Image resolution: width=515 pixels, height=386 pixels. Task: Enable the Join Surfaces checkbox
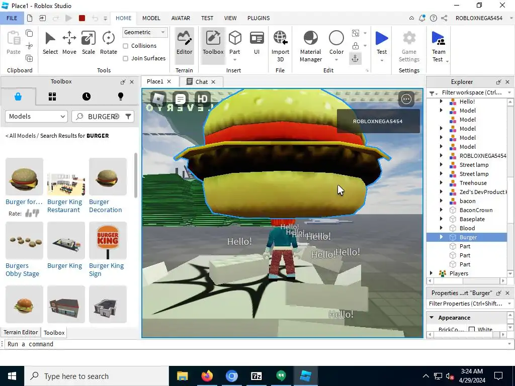125,58
